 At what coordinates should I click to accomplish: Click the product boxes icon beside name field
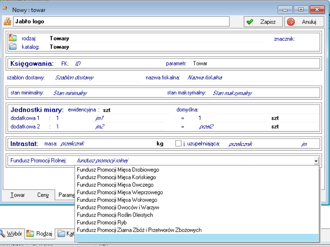point(7,22)
